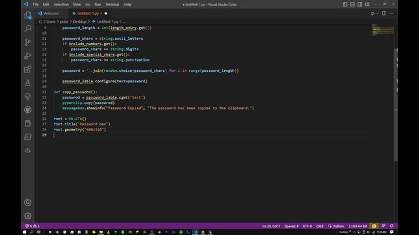The width and height of the screenshot is (419, 235).
Task: Open the View menu
Action: pyautogui.click(x=77, y=5)
